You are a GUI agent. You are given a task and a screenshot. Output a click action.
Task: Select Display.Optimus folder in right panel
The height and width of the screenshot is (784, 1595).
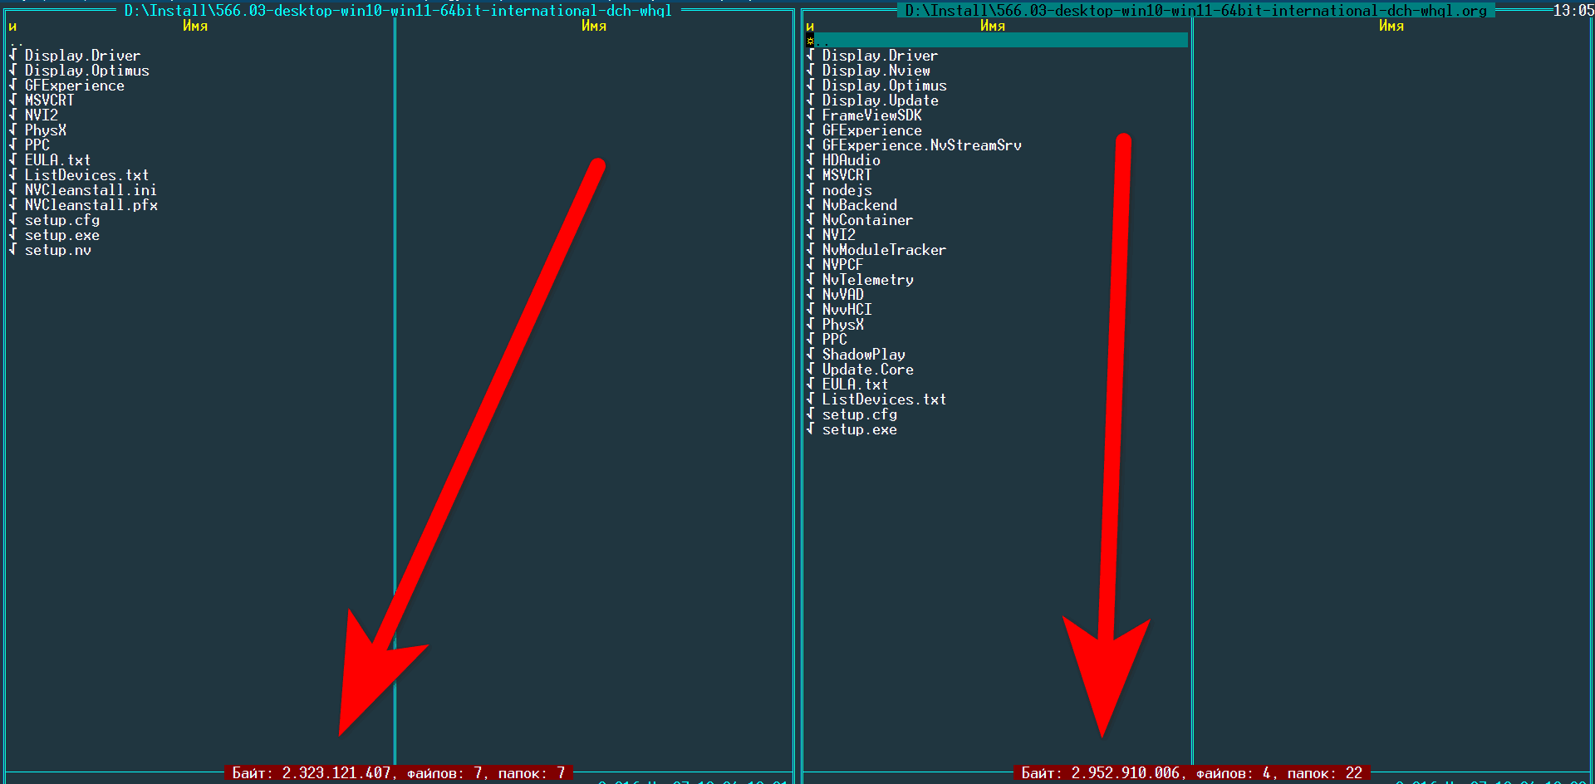tap(884, 86)
